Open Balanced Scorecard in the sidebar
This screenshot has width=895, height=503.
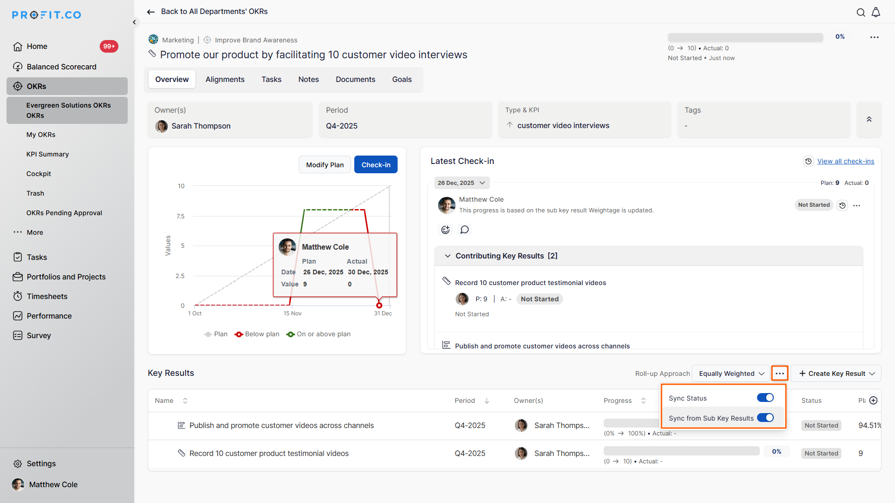(62, 67)
